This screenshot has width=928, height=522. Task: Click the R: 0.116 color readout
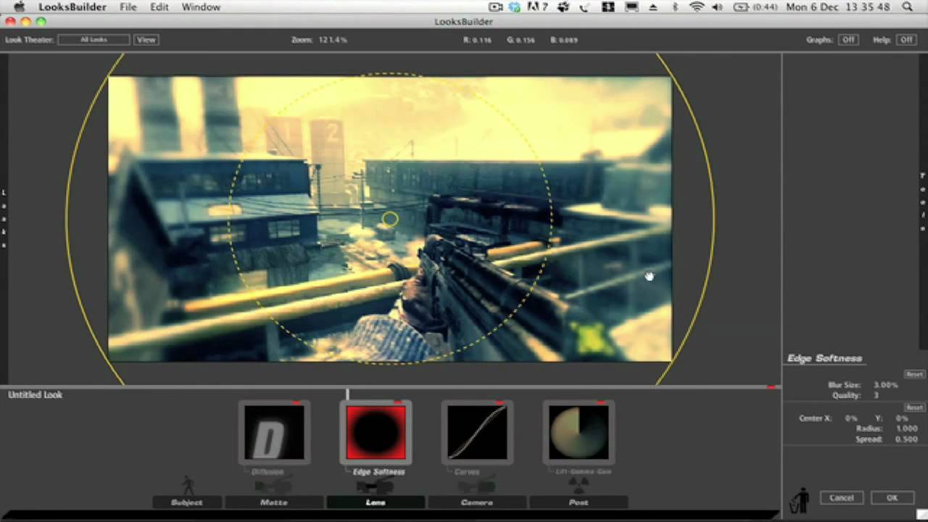(477, 40)
